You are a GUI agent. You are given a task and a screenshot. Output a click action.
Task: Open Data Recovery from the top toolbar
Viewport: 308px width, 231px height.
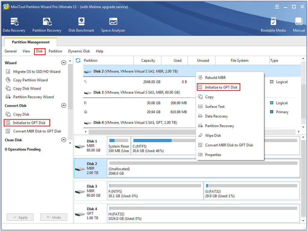click(x=14, y=25)
